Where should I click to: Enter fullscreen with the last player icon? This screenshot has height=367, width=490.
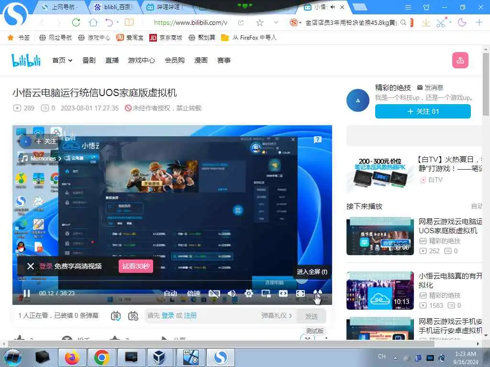pyautogui.click(x=318, y=293)
